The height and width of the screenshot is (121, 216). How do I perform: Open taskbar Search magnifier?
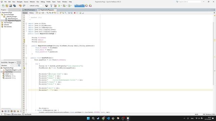coord(93,118)
